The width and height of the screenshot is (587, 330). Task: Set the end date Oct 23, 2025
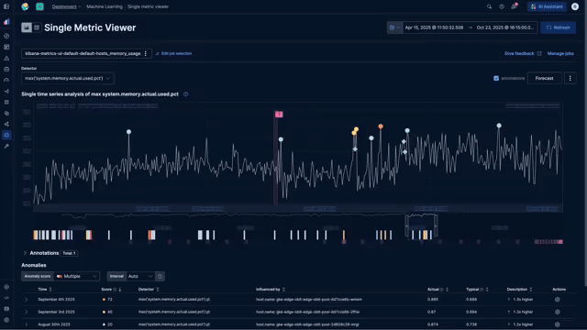(x=505, y=27)
